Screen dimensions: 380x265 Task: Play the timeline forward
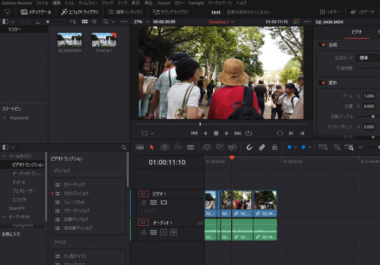[226, 133]
